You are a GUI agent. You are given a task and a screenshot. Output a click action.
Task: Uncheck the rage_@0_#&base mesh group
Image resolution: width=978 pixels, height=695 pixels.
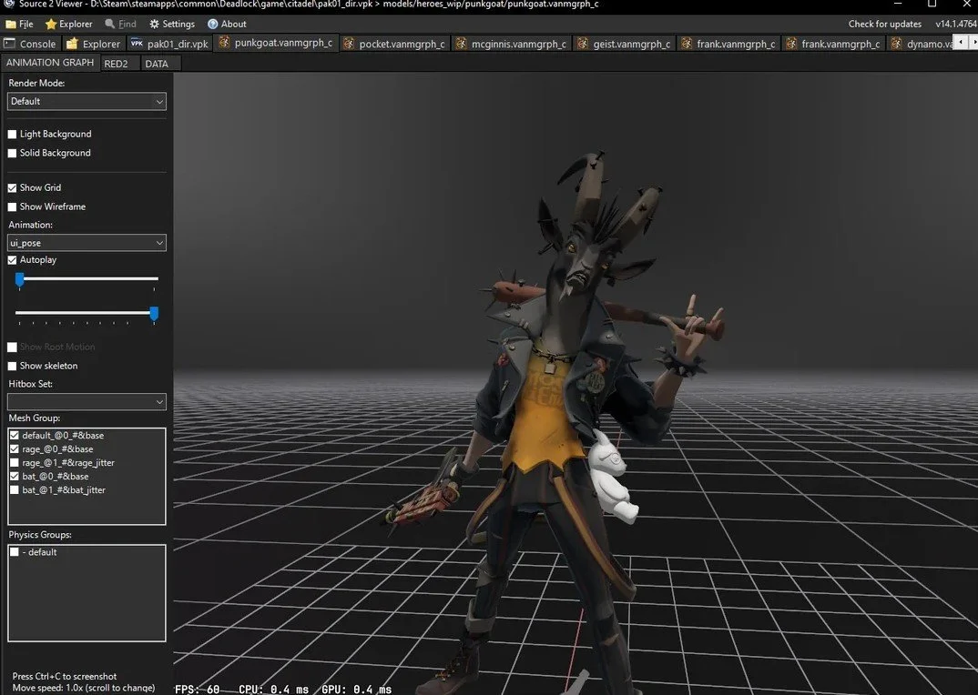click(x=15, y=448)
